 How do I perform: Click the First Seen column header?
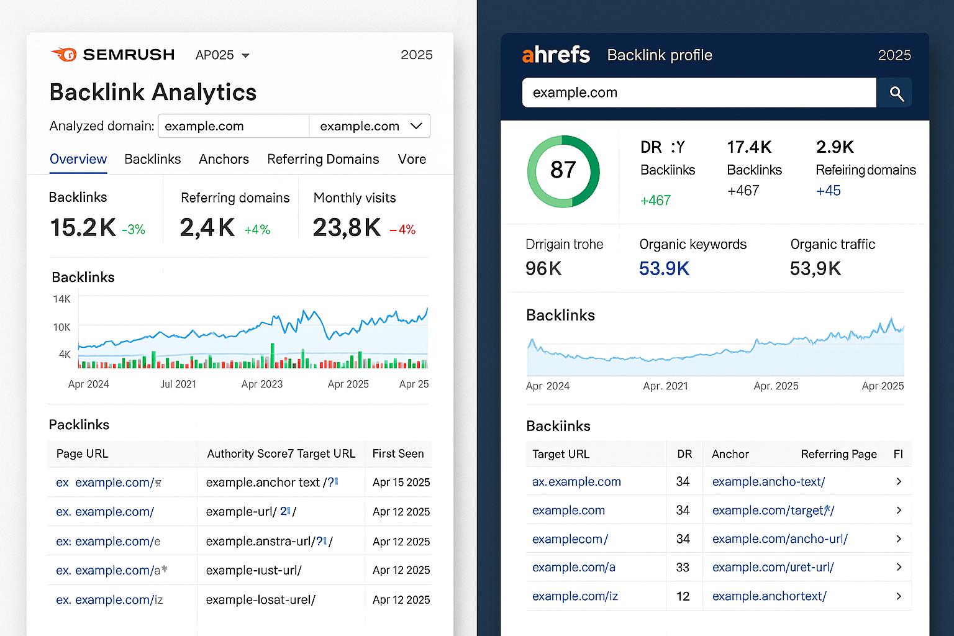(x=398, y=453)
